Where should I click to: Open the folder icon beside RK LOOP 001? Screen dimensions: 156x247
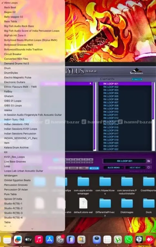tap(149, 161)
